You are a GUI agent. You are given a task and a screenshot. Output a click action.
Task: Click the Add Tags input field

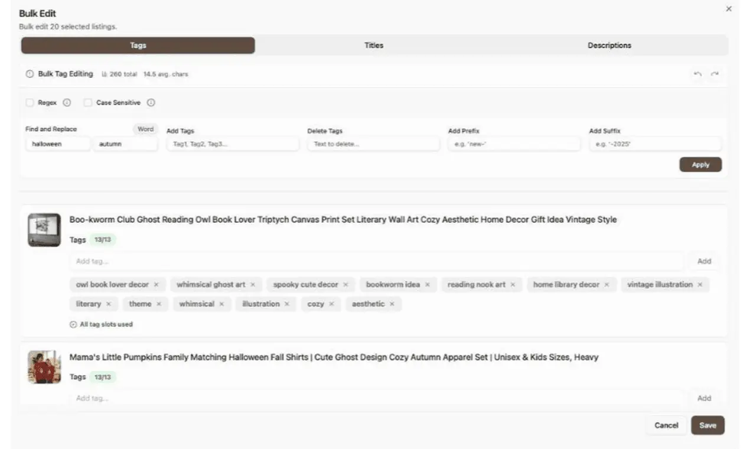233,144
